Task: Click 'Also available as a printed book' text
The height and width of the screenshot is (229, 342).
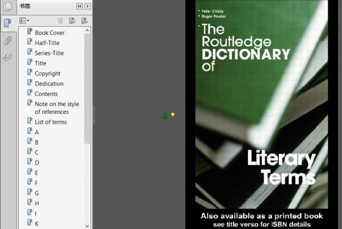Action: (262, 216)
